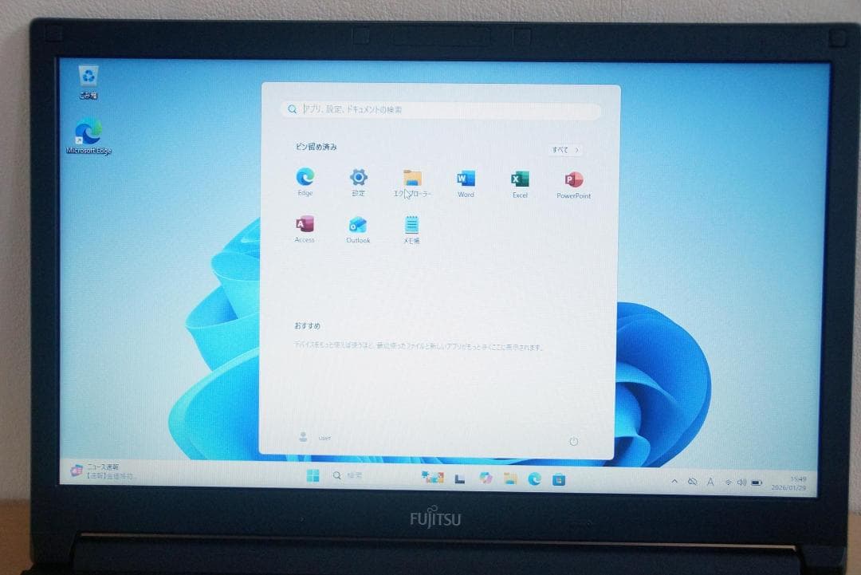
Task: Click the power button in Start menu
Action: click(x=573, y=441)
